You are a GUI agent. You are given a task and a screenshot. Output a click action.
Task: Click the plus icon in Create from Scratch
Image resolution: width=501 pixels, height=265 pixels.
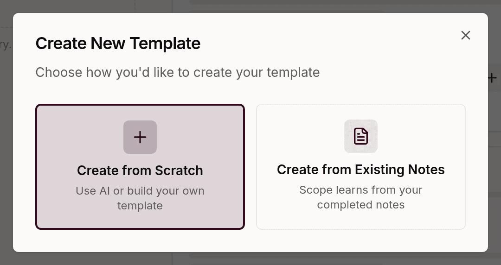(x=140, y=137)
